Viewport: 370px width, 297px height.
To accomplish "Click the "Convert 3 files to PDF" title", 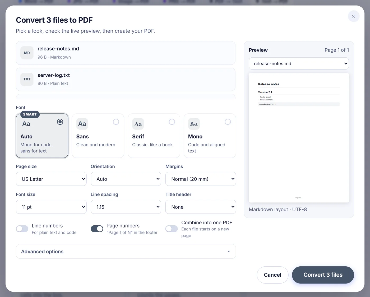I will point(54,20).
